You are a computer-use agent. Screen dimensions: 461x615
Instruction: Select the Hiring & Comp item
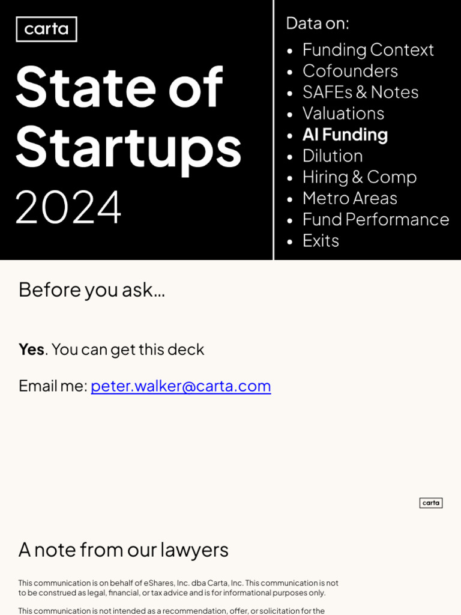pyautogui.click(x=359, y=177)
